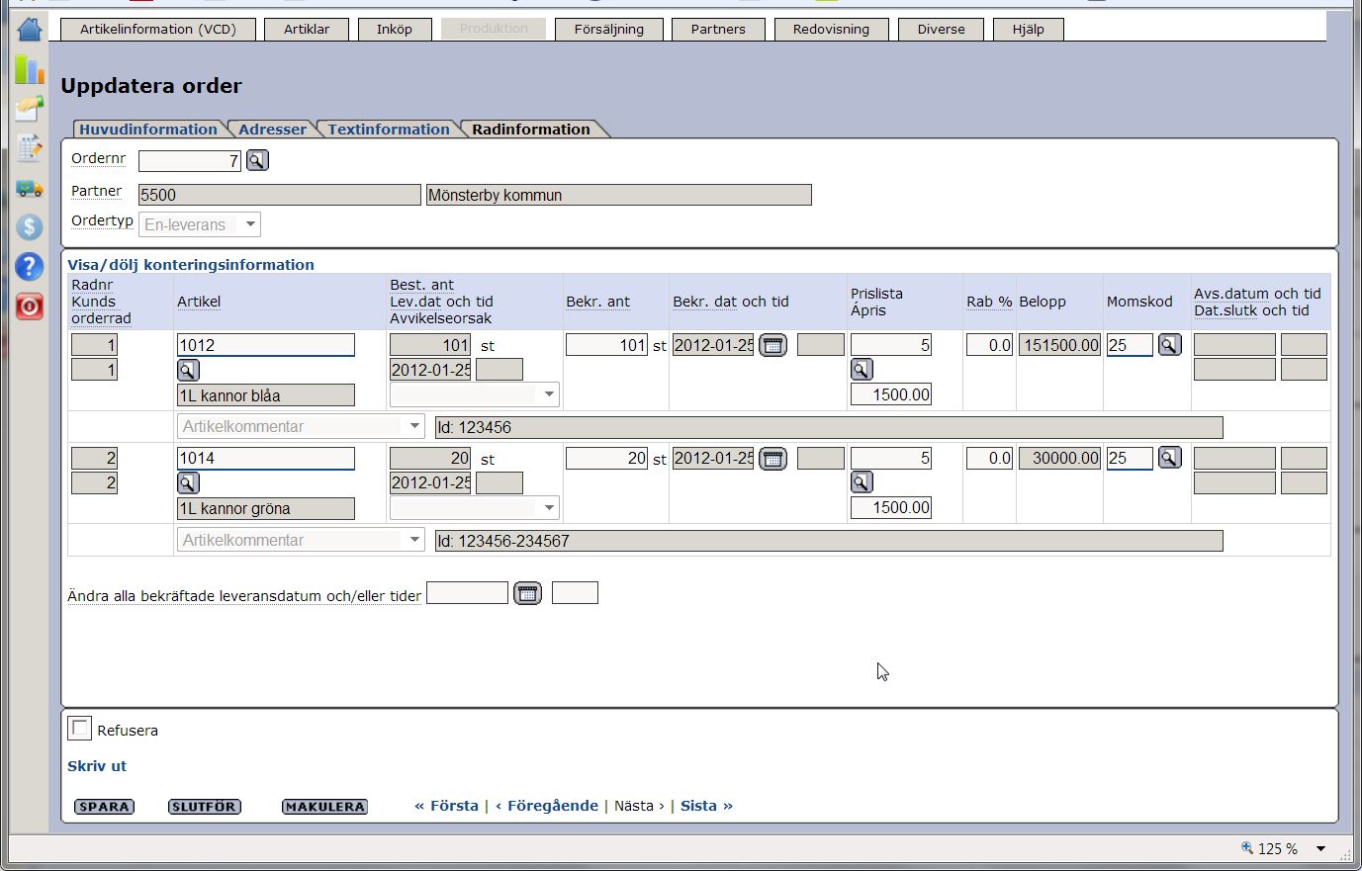Click the time field for changing all deliveries
Viewport: 1362px width, 871px height.
pyautogui.click(x=575, y=592)
